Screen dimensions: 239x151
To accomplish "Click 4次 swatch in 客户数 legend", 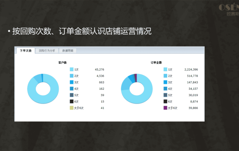I will pos(71,89).
